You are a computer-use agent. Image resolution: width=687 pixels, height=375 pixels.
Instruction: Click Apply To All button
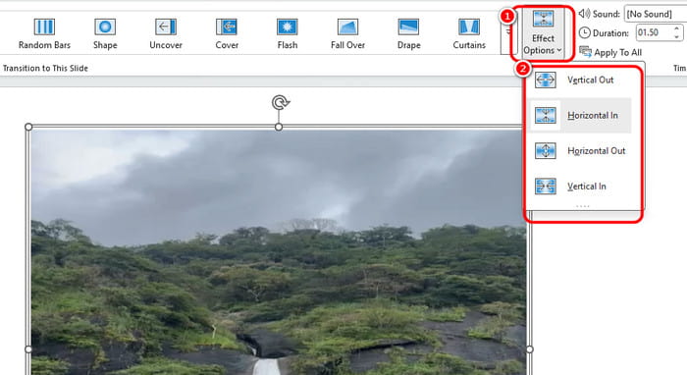tap(610, 52)
